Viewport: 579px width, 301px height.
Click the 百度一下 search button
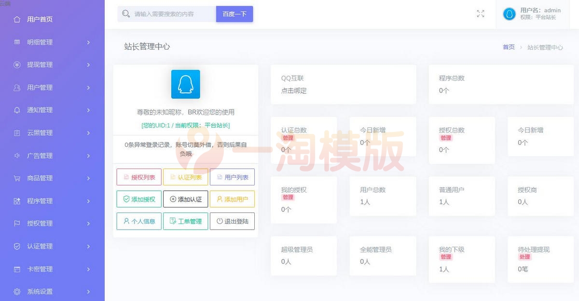(x=234, y=14)
